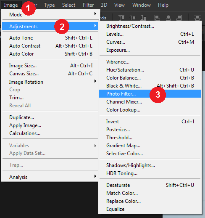
Task: Apply Desaturate adjustment
Action: [x=150, y=185]
